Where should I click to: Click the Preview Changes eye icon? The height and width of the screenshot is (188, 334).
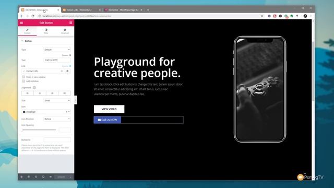point(51,177)
